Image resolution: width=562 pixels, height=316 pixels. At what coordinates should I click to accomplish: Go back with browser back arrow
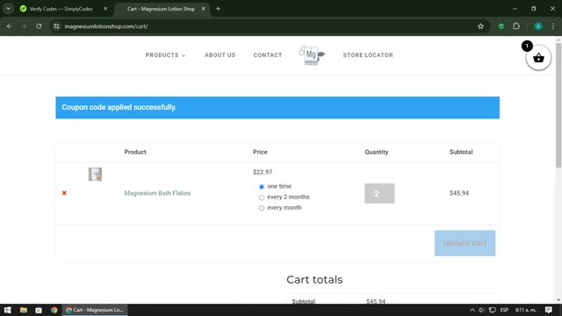(x=10, y=26)
